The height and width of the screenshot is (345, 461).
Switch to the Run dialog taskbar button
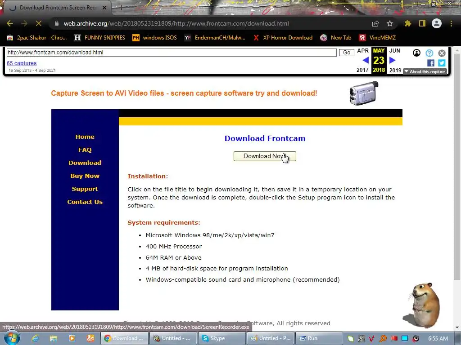319,338
